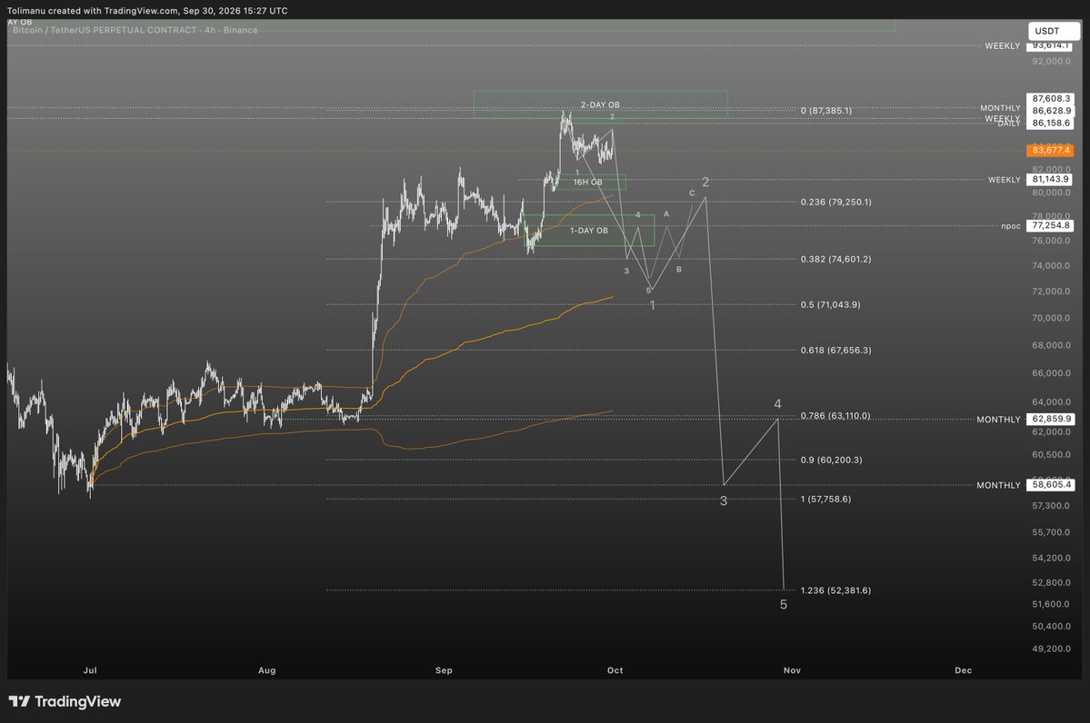The height and width of the screenshot is (723, 1090).
Task: Click the 81,143.9 weekly level label
Action: coord(1050,179)
